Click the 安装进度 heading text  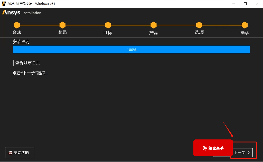(x=21, y=42)
